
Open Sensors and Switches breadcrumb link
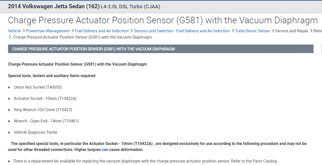click(x=182, y=31)
